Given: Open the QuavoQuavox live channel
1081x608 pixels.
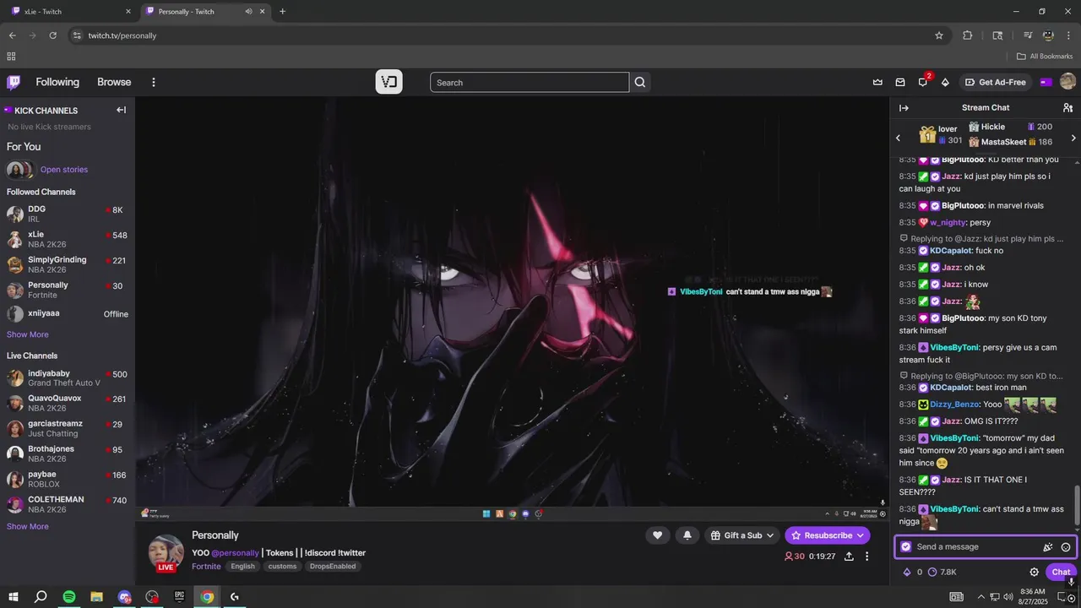Looking at the screenshot, I should click(68, 403).
